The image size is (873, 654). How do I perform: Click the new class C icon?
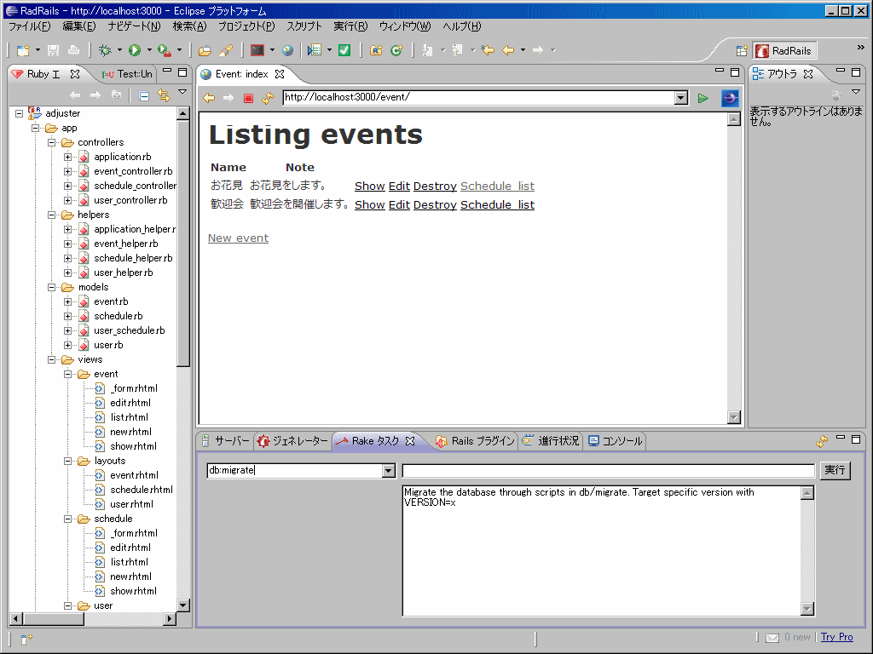396,50
